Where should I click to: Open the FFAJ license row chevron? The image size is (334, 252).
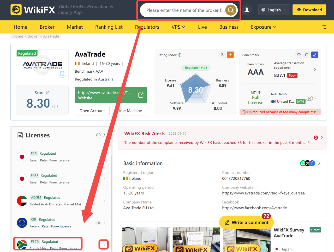click(x=104, y=179)
